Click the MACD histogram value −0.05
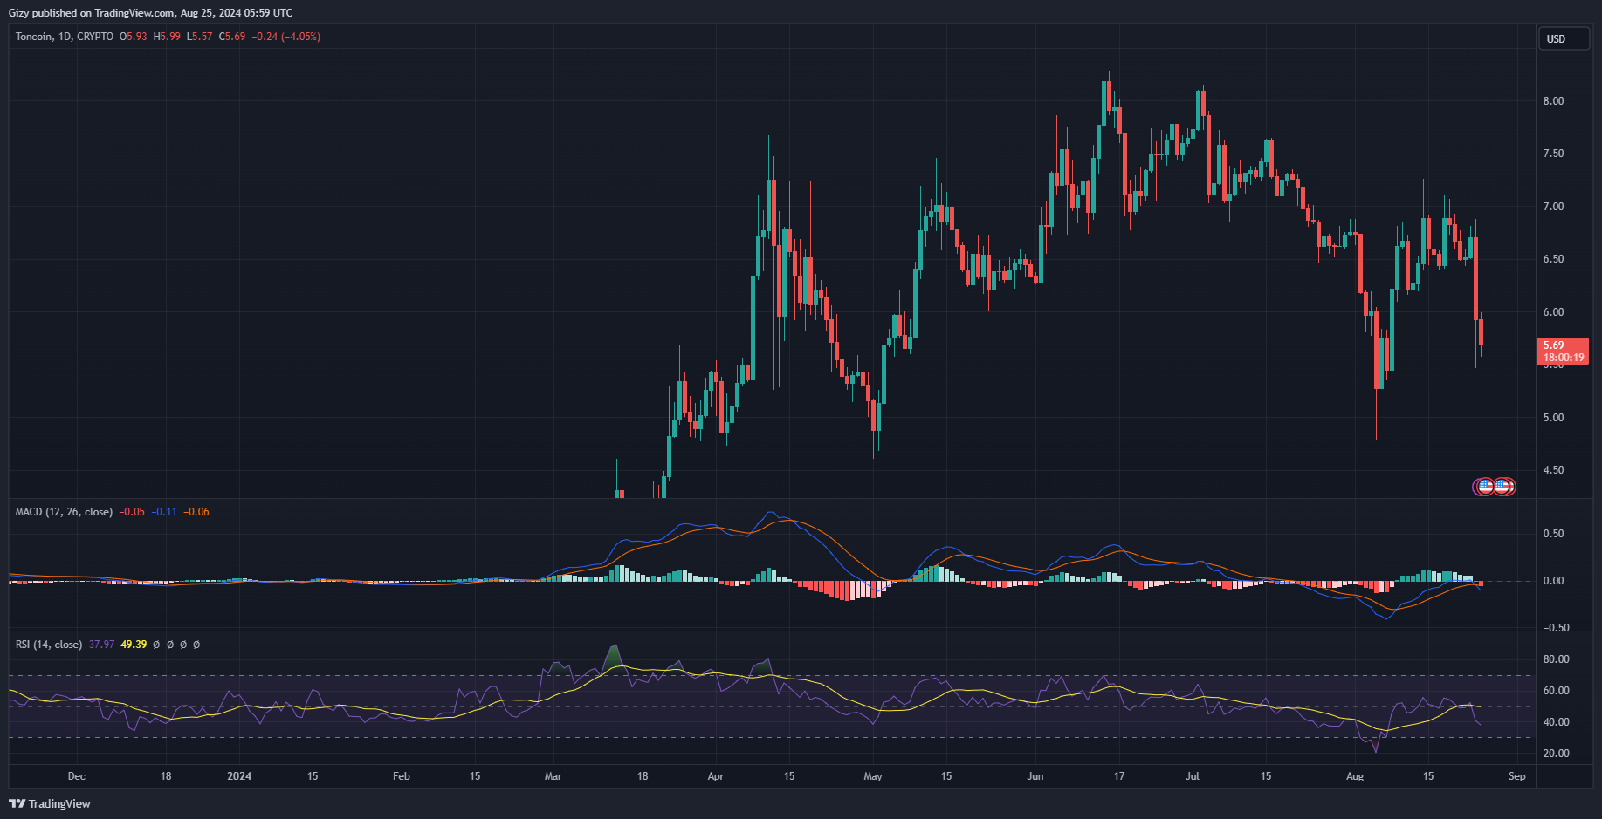 coord(133,512)
